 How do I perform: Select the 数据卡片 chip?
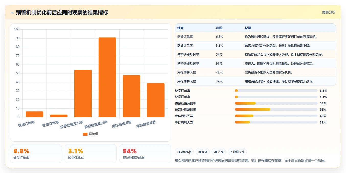(237, 152)
